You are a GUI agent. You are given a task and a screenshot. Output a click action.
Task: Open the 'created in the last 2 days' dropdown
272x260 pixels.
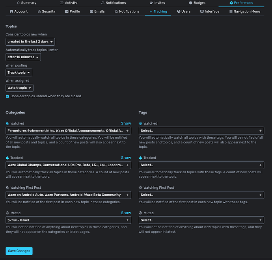[30, 41]
